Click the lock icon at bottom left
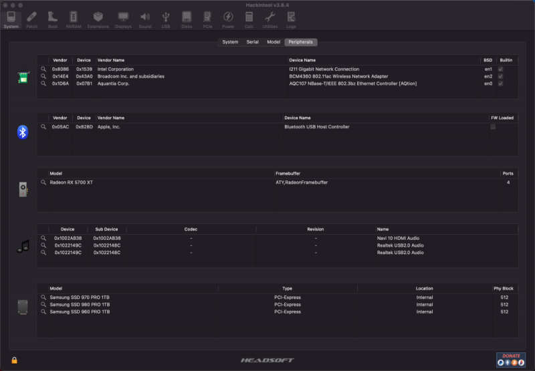The width and height of the screenshot is (535, 371). (14, 360)
